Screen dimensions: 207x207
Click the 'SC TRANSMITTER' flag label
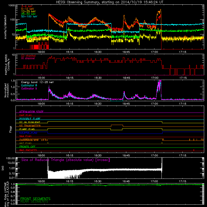click(30, 125)
